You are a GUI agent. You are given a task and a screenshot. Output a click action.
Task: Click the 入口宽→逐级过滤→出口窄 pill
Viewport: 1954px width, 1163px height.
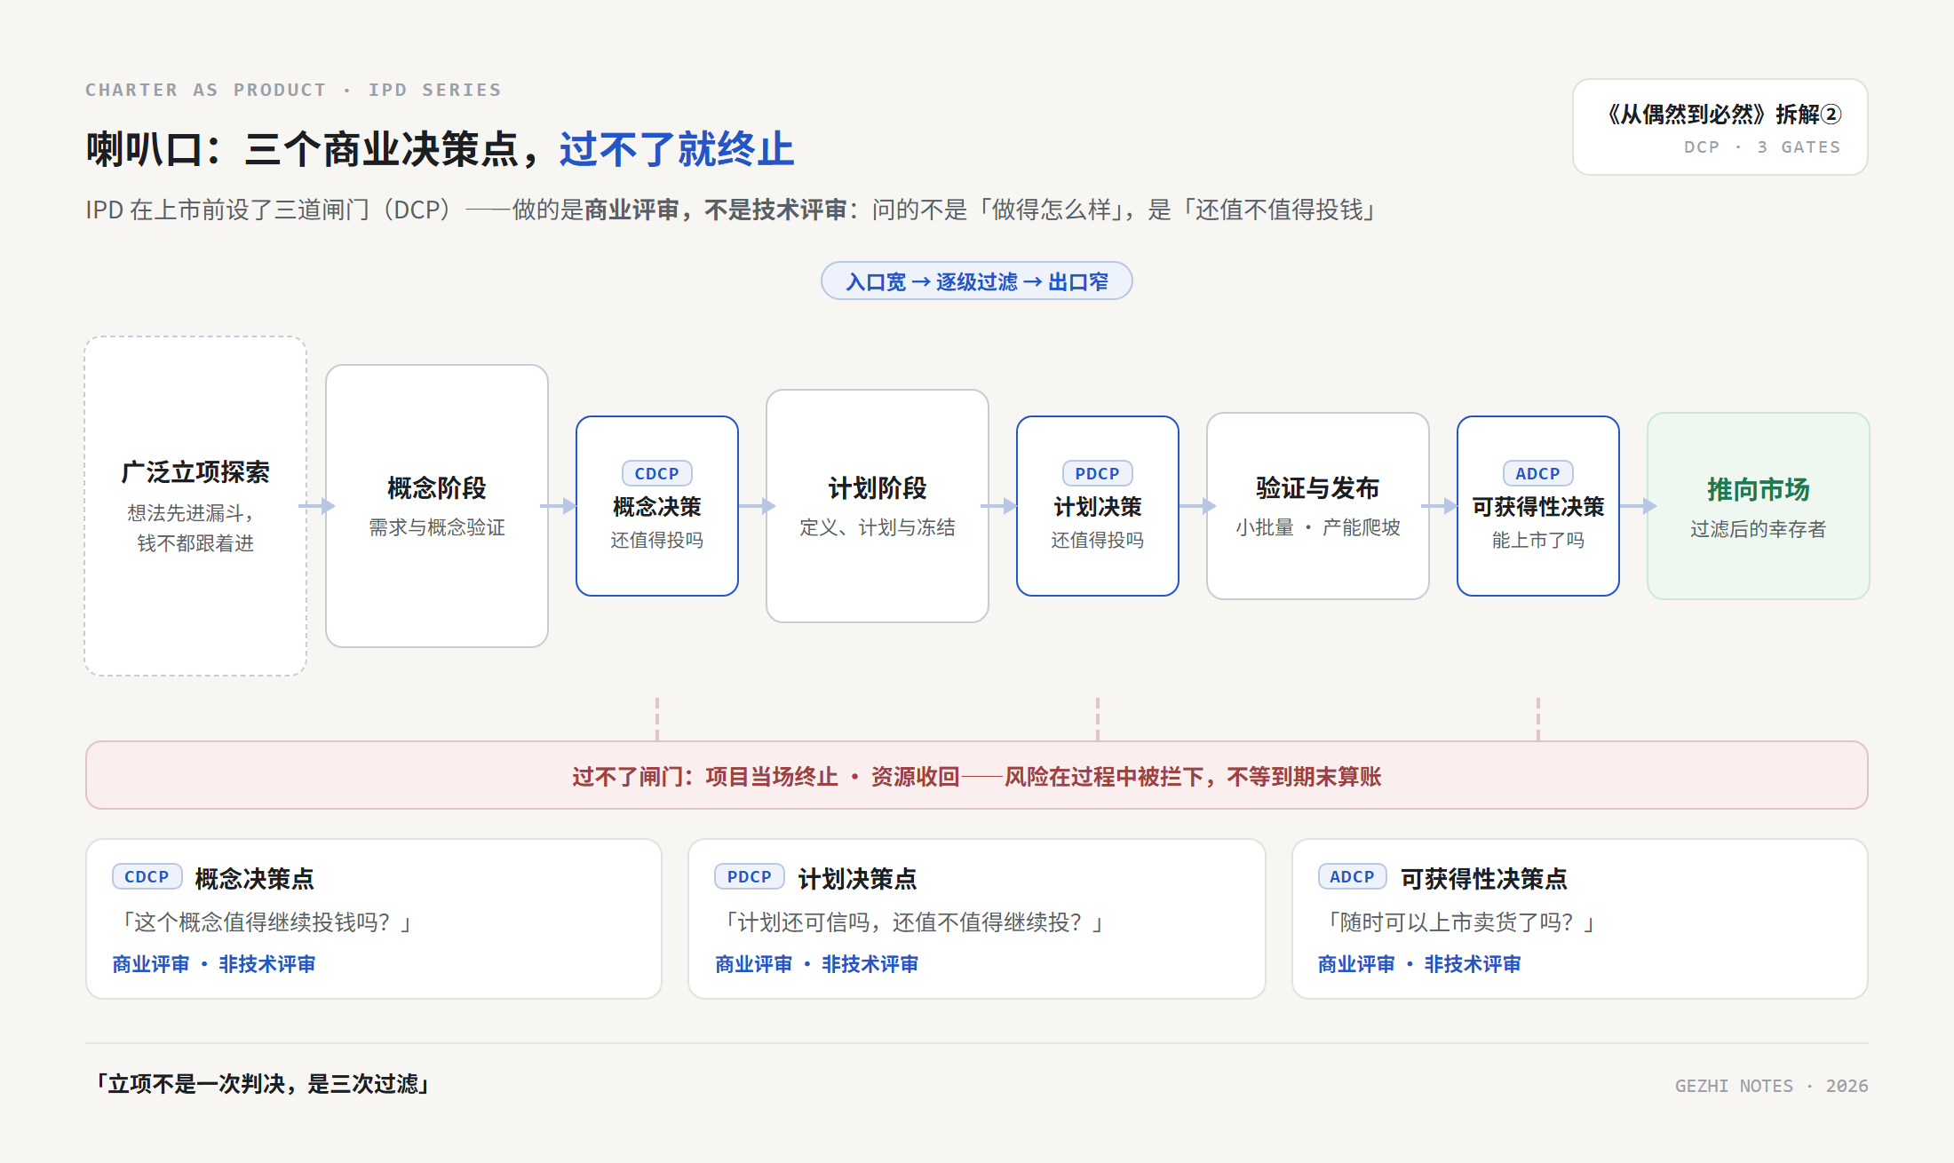coord(977,281)
